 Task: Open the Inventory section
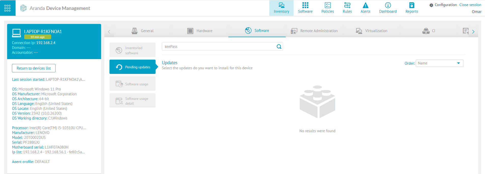281,8
